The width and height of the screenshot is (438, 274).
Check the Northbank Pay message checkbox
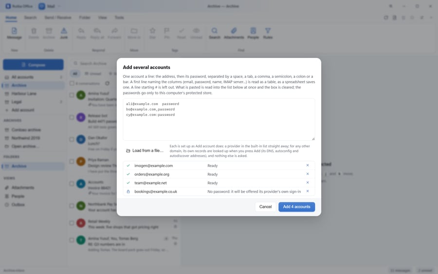[72, 206]
